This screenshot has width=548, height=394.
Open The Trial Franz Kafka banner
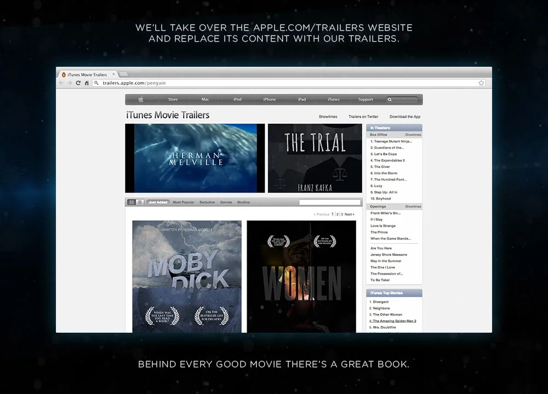pyautogui.click(x=315, y=158)
